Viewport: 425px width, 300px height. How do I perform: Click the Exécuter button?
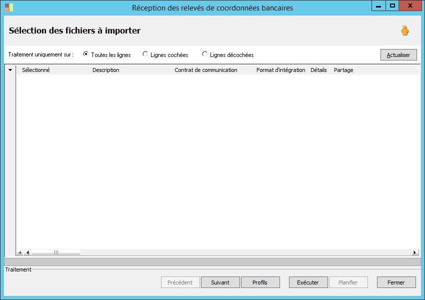click(x=308, y=282)
